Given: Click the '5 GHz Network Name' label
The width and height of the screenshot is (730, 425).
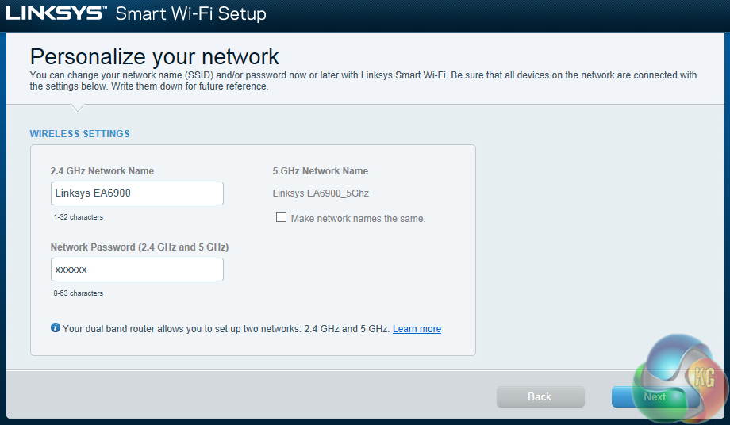Looking at the screenshot, I should (x=321, y=171).
